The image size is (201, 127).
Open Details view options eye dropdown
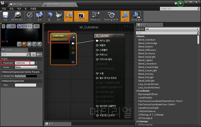coord(39,55)
